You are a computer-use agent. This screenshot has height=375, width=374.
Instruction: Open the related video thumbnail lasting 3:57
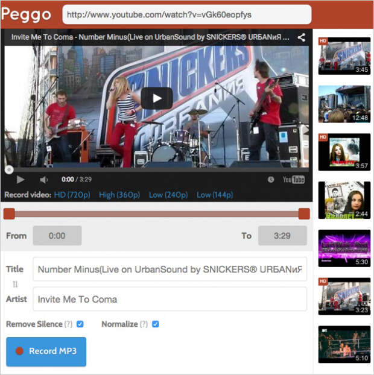tap(344, 152)
